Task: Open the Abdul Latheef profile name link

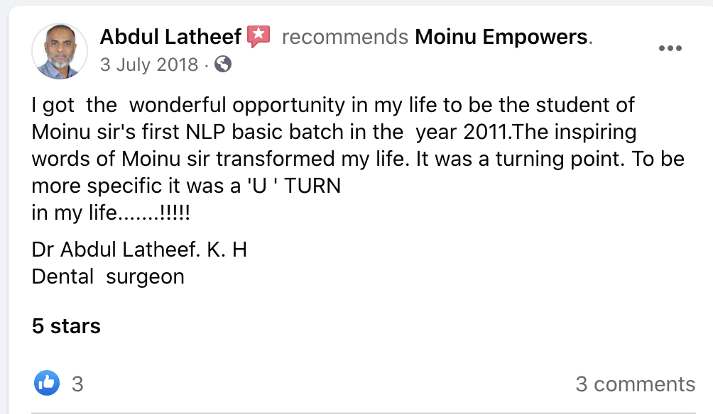Action: click(x=170, y=37)
